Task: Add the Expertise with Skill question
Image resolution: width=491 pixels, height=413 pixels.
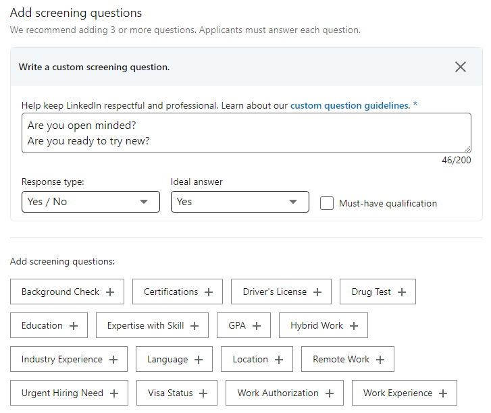Action: 152,326
